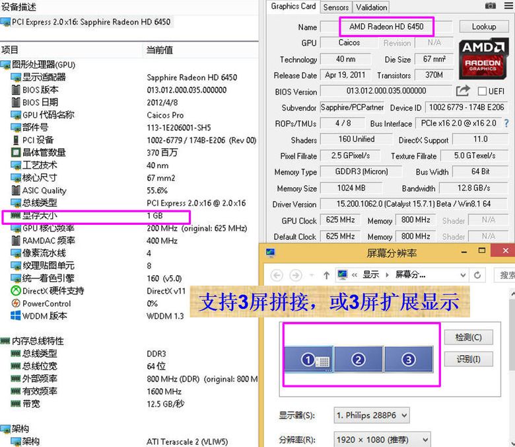Select the GPU 代码名称 row

pos(129,115)
